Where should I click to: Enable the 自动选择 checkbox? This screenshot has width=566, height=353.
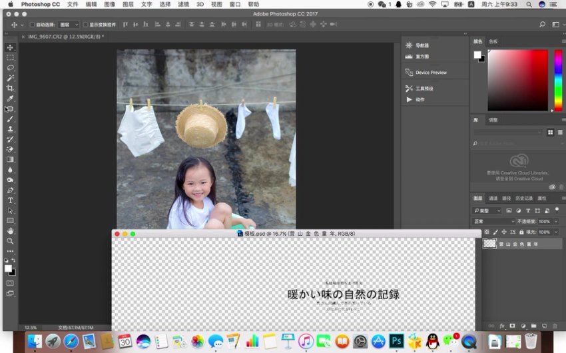point(32,25)
